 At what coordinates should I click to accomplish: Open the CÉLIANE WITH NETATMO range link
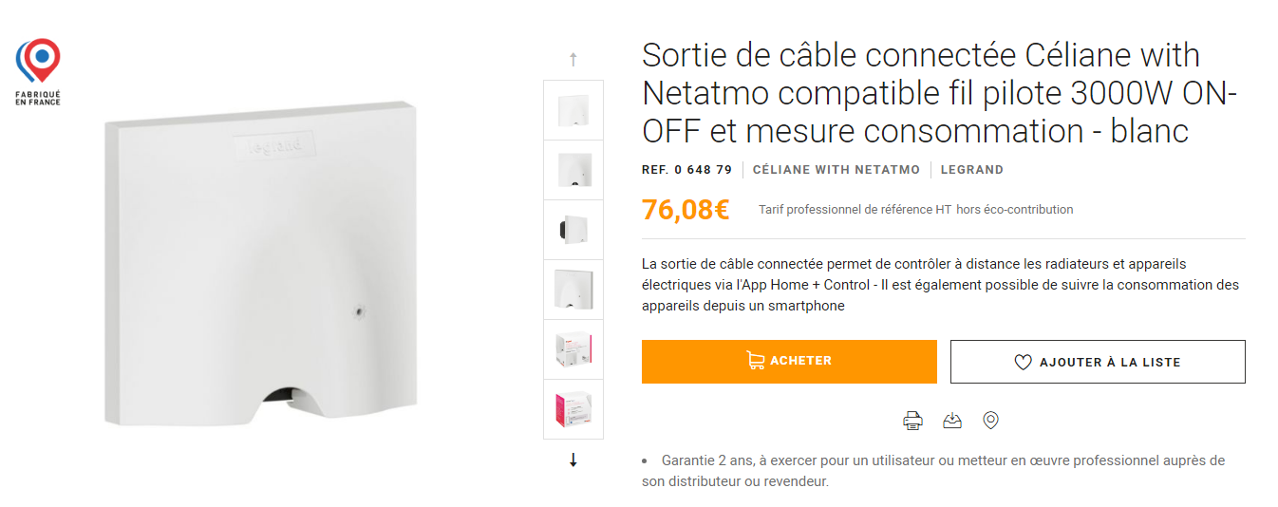(x=836, y=170)
